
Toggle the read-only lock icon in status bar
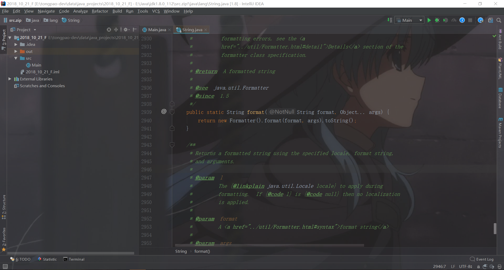(x=479, y=267)
